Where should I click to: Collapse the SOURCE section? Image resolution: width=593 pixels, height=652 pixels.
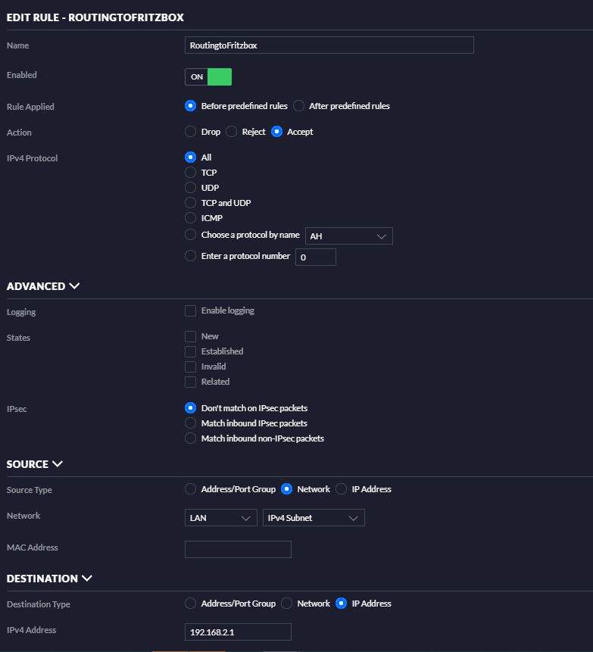pyautogui.click(x=35, y=464)
